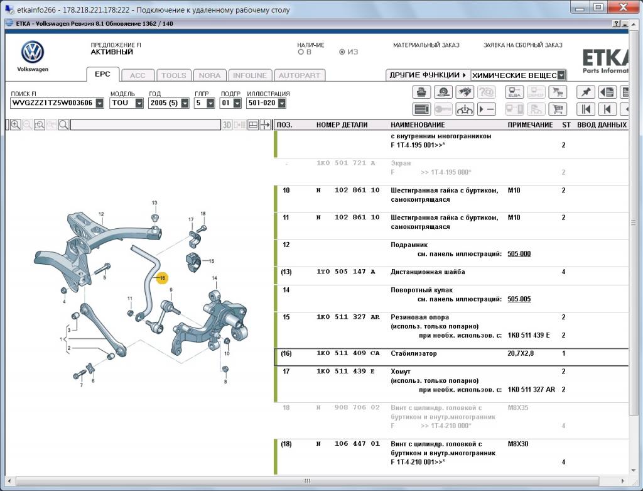Open the ГОД 2005 (5) dropdown
Image resolution: width=643 pixels, height=491 pixels.
pos(185,103)
